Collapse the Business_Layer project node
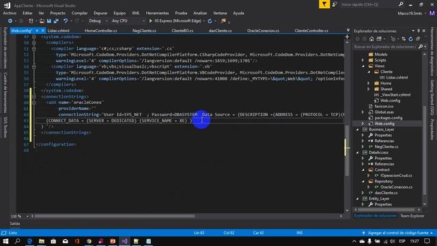 [x=357, y=129]
